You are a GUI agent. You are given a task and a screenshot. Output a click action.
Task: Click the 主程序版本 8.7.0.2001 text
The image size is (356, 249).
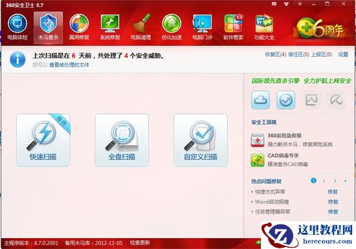click(x=31, y=243)
